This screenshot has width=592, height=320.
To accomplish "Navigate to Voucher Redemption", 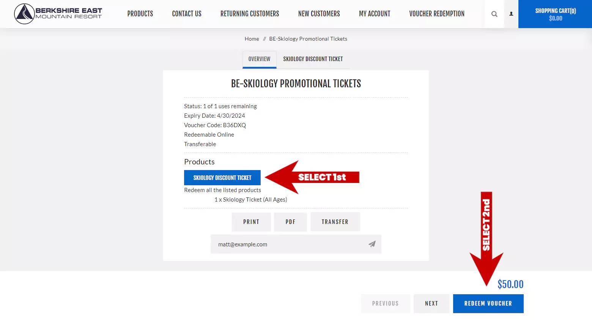I will (x=437, y=14).
